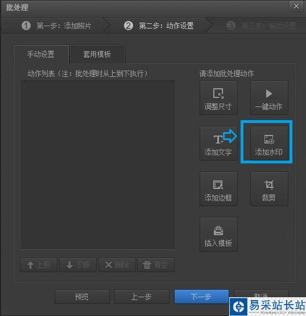
Task: Open the 套用模板 tab
Action: tap(97, 54)
